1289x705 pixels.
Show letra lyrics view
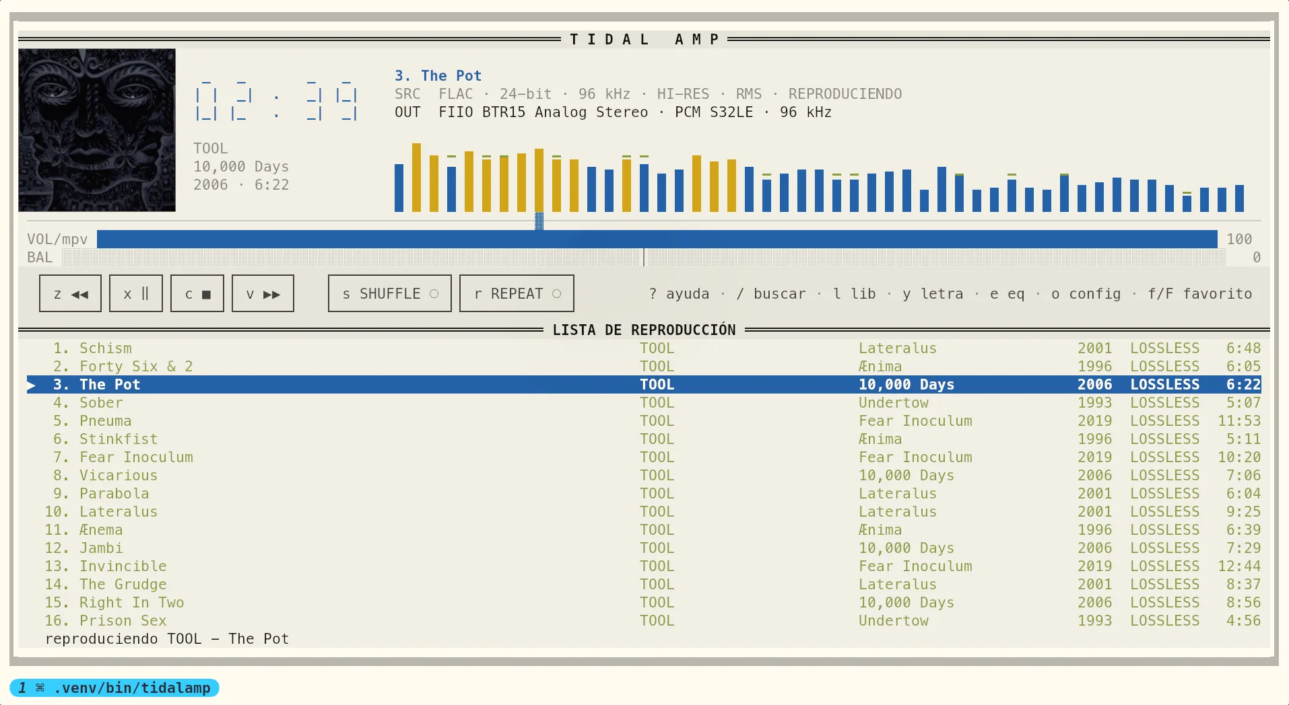(x=933, y=294)
